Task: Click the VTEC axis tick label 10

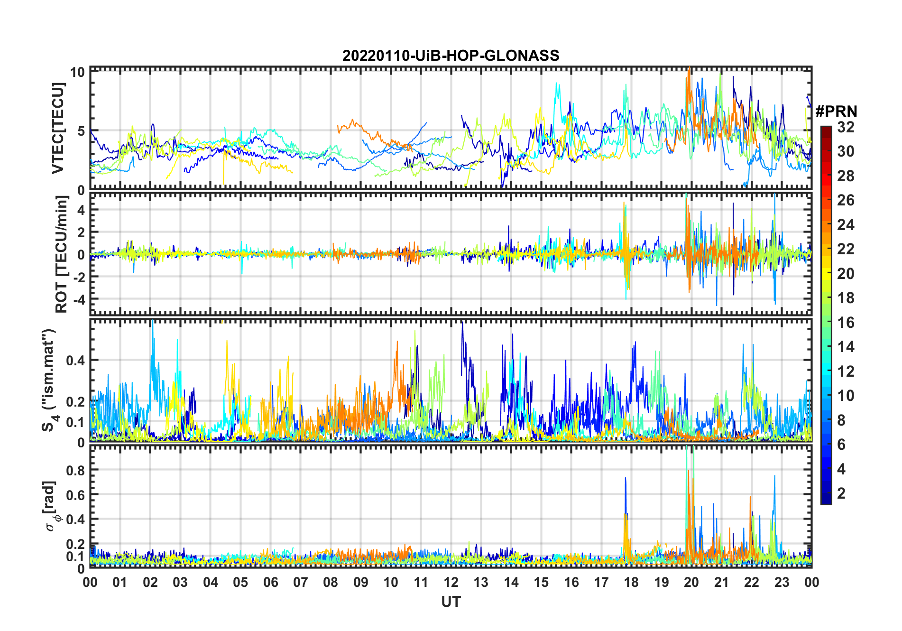Action: [77, 72]
